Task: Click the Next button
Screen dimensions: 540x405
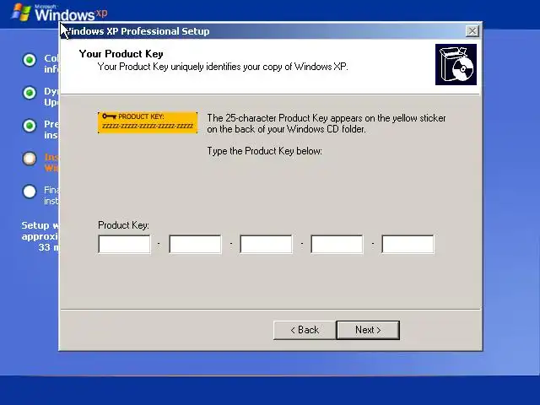Action: [x=368, y=330]
